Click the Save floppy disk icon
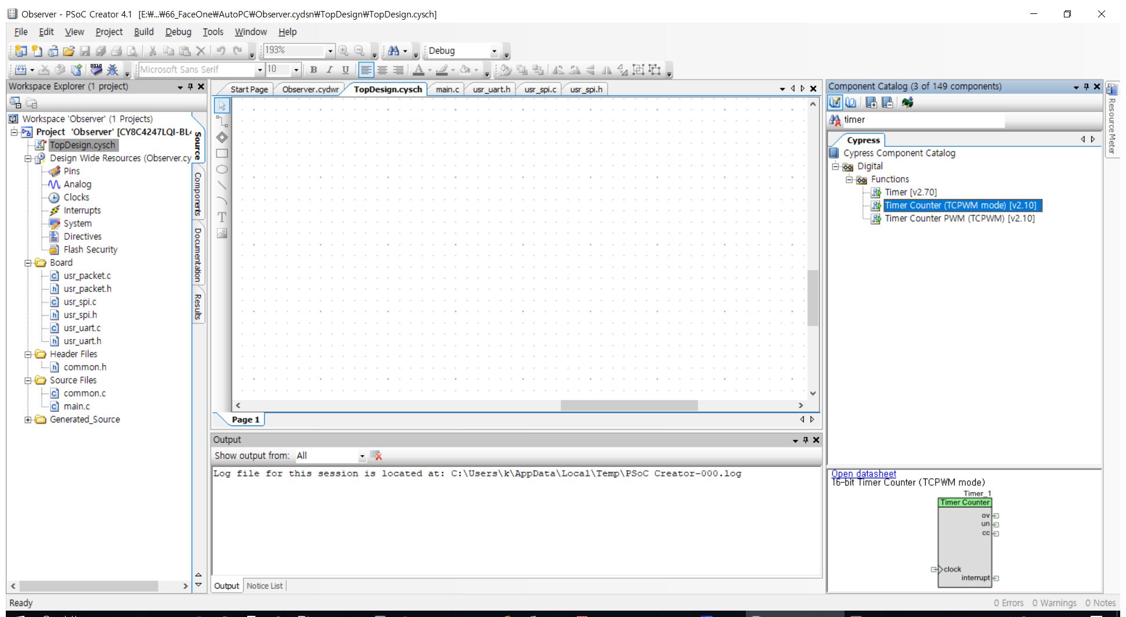 85,51
